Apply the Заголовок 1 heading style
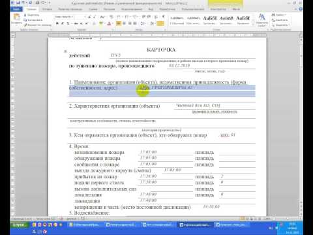This screenshot has height=235, width=313. [210, 20]
